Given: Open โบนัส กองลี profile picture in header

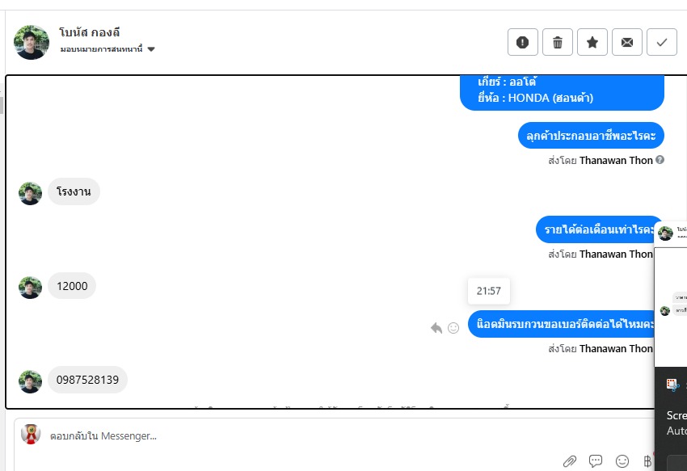Looking at the screenshot, I should [32, 42].
